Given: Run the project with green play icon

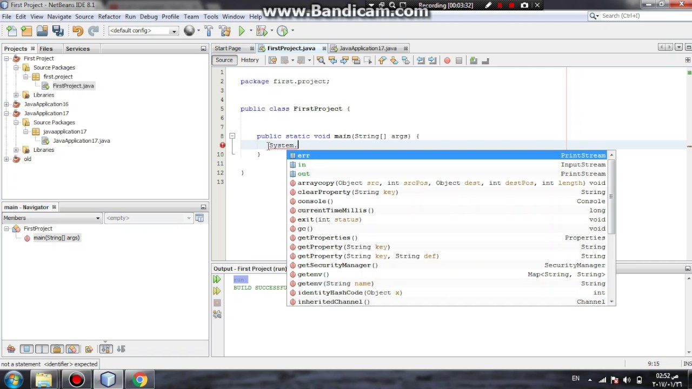Looking at the screenshot, I should coord(242,31).
